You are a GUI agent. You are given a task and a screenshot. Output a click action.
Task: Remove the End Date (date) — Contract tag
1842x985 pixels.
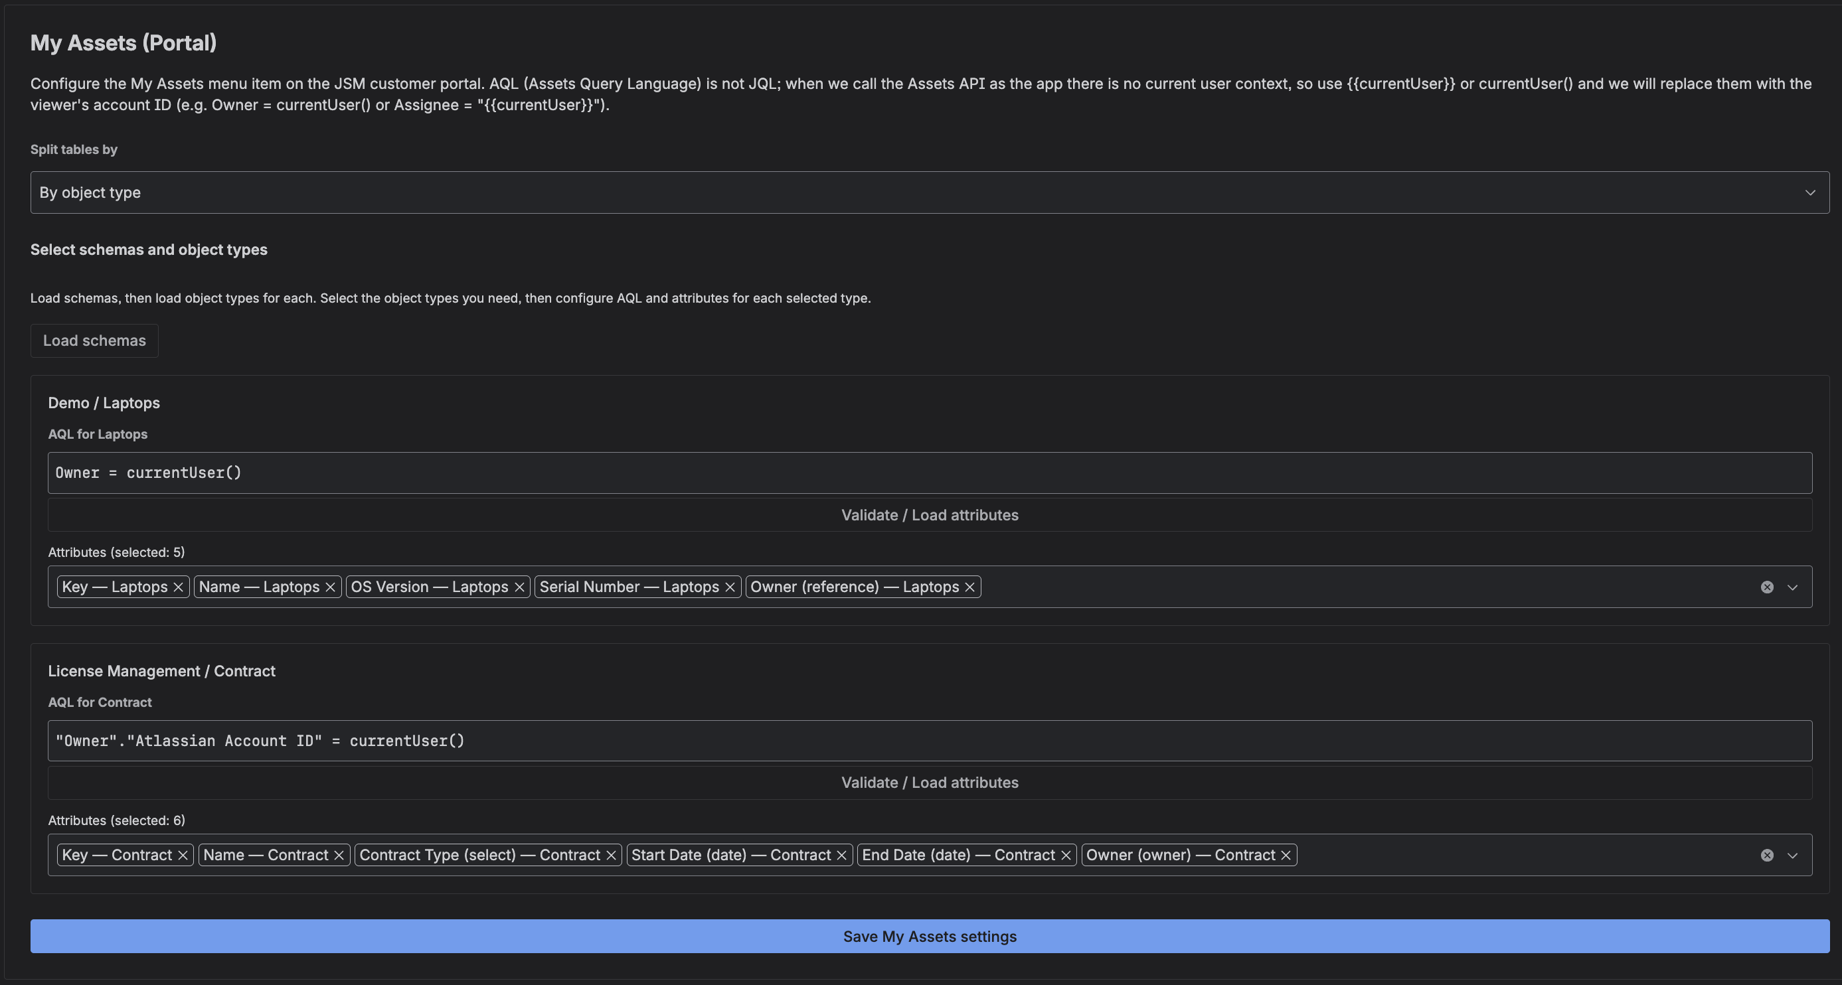(1066, 855)
